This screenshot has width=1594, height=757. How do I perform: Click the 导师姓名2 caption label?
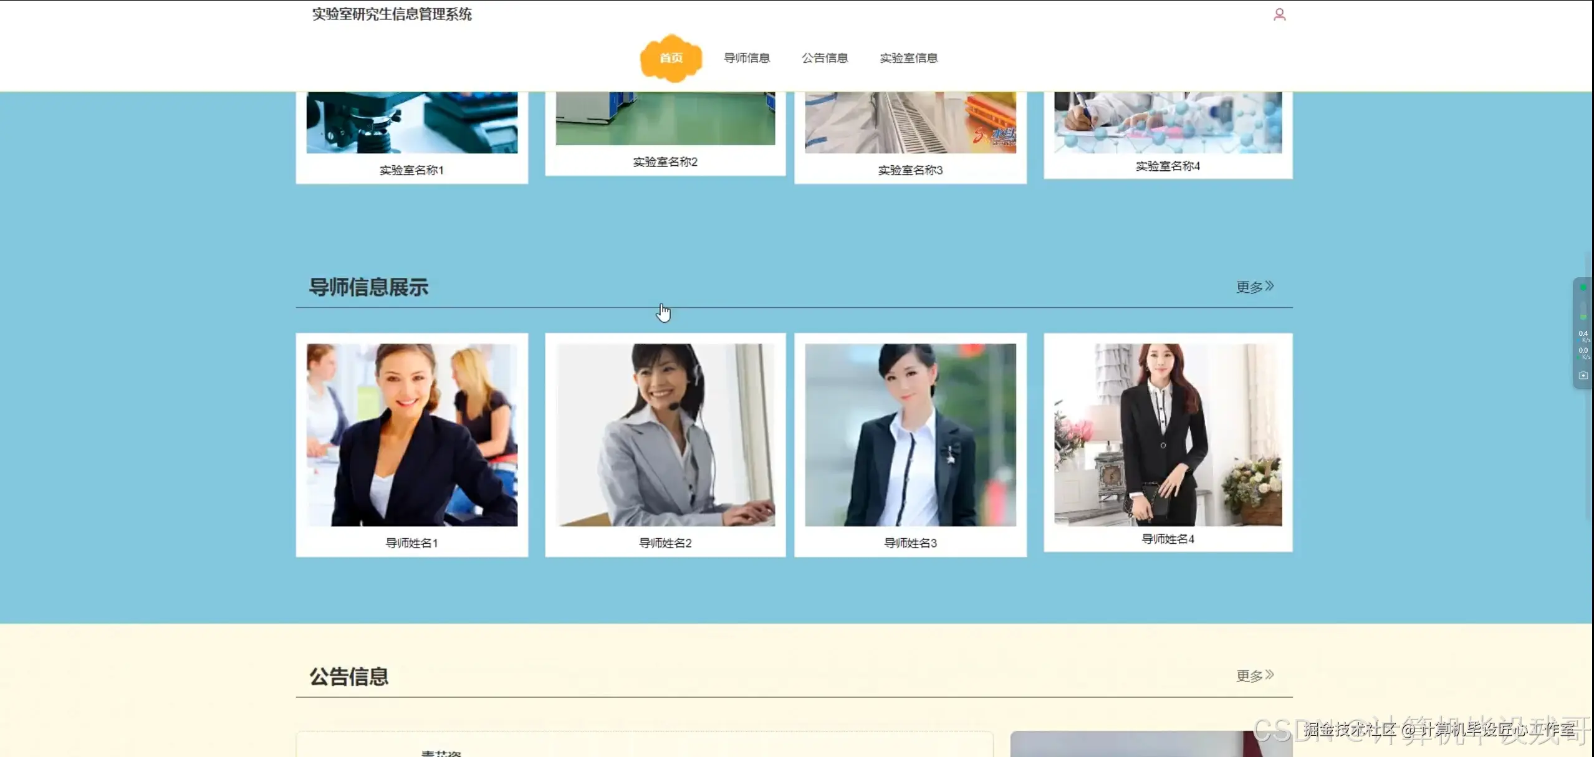665,543
